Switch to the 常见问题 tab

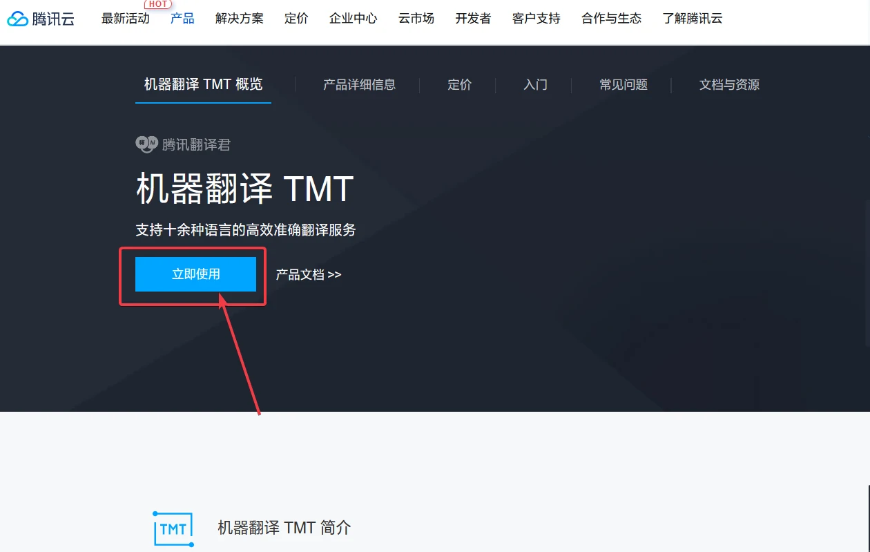pyautogui.click(x=623, y=84)
